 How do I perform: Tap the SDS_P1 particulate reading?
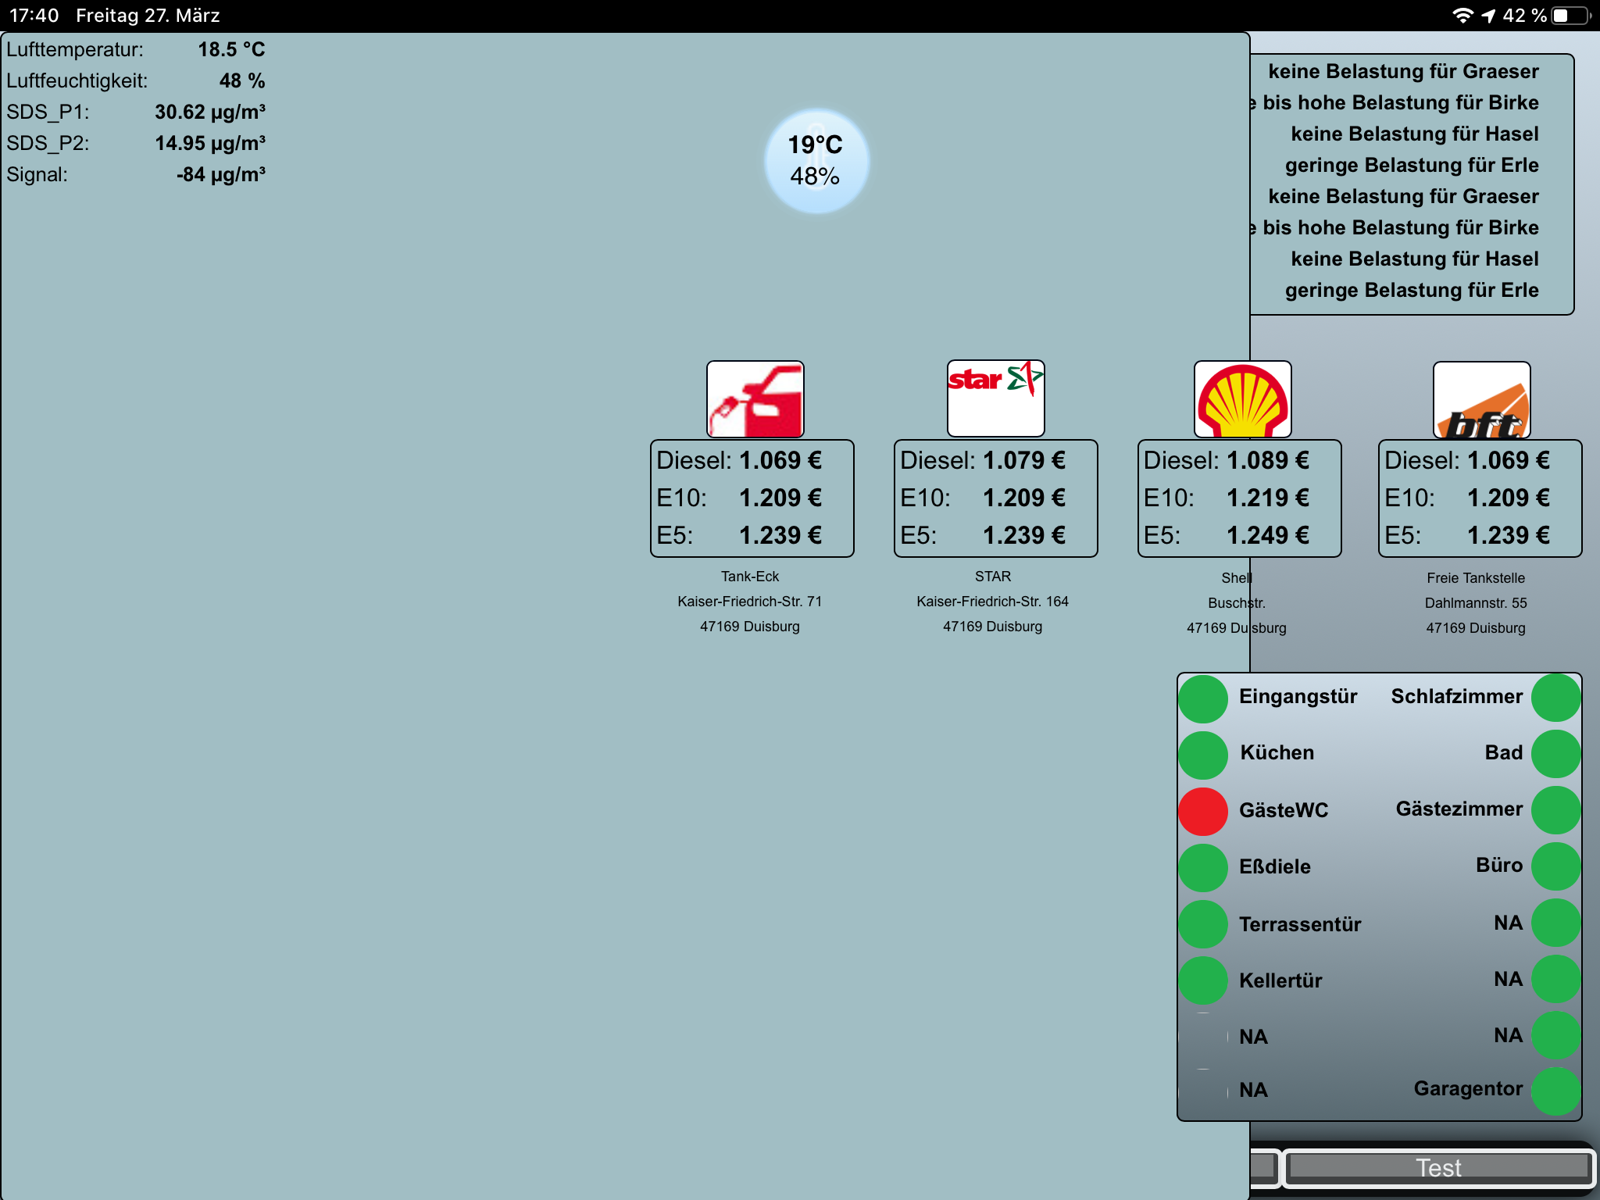coord(209,112)
